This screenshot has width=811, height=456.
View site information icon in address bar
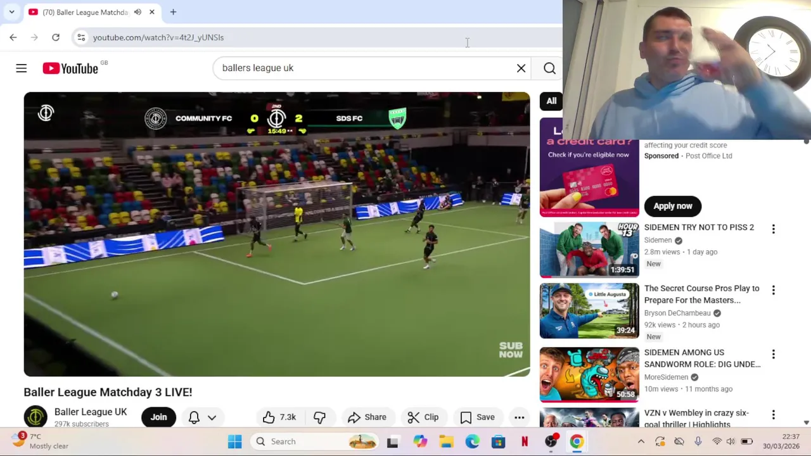pos(81,37)
